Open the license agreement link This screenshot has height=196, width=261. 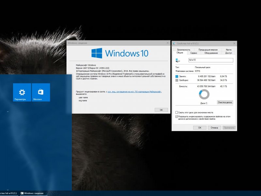[134, 92]
